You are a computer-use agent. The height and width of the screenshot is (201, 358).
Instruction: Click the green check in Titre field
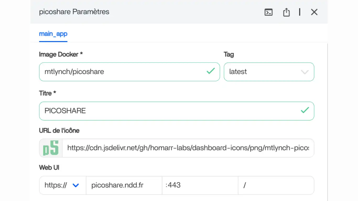305,110
